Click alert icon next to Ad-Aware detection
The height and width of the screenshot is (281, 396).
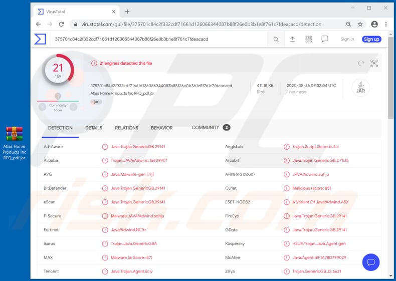(105, 147)
